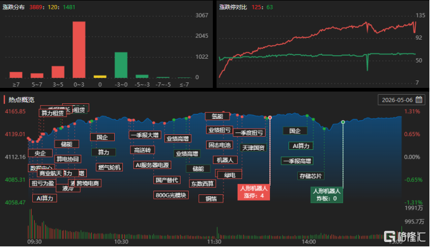Select the 算力租赁 hotspot tag
This screenshot has width=430, height=247.
[x=53, y=113]
